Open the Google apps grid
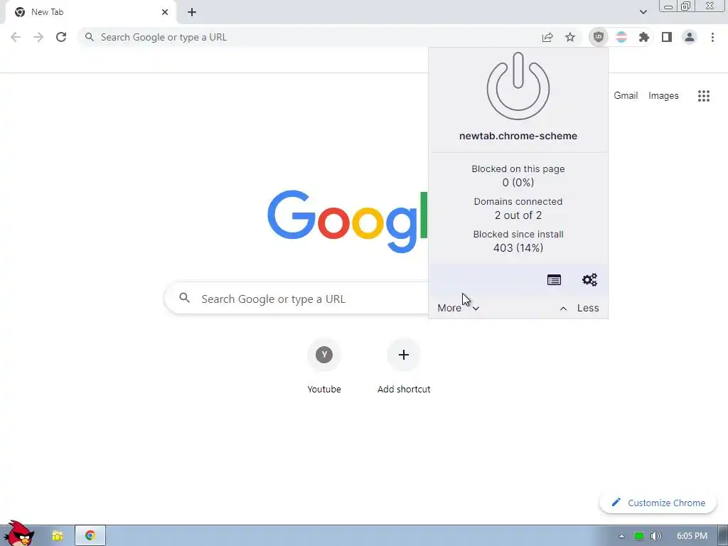Image resolution: width=728 pixels, height=546 pixels. [x=703, y=96]
